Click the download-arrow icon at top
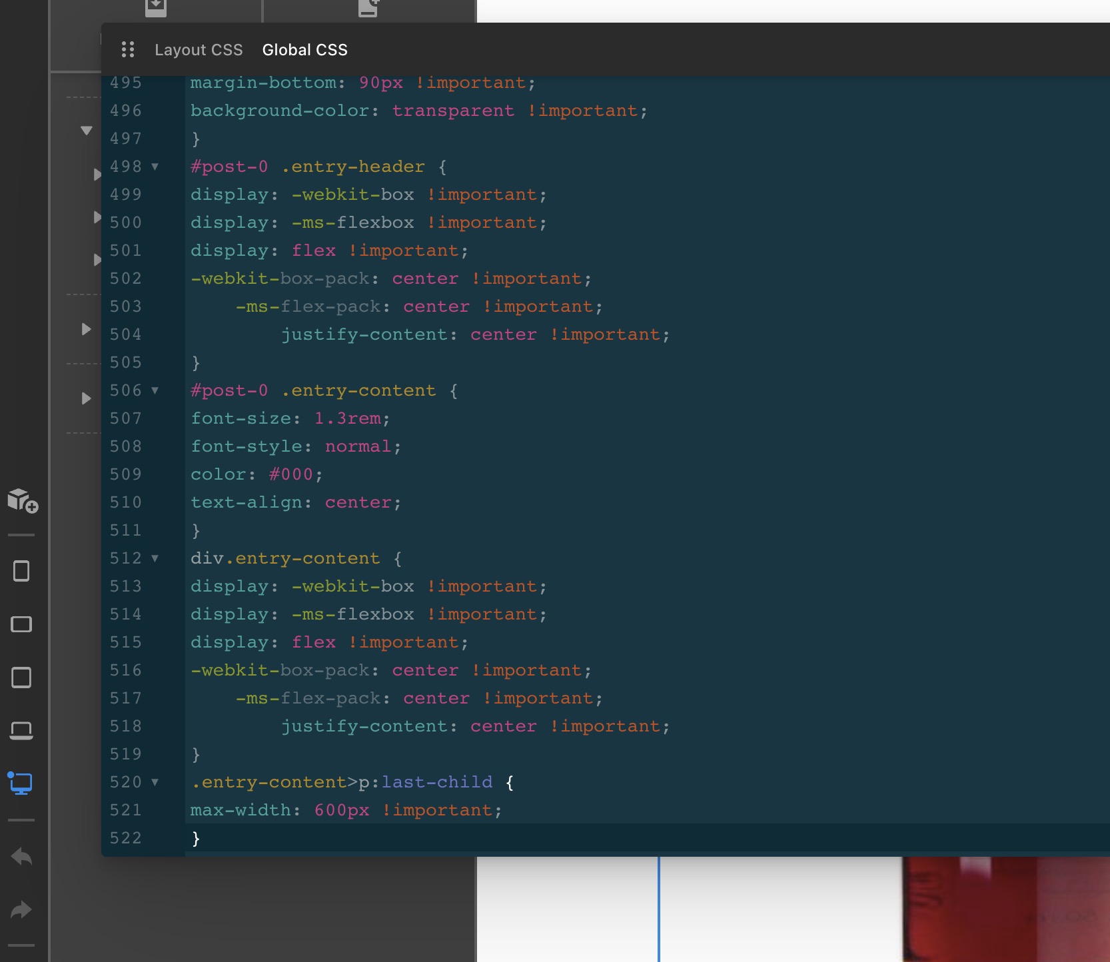This screenshot has width=1110, height=962. coord(155,8)
